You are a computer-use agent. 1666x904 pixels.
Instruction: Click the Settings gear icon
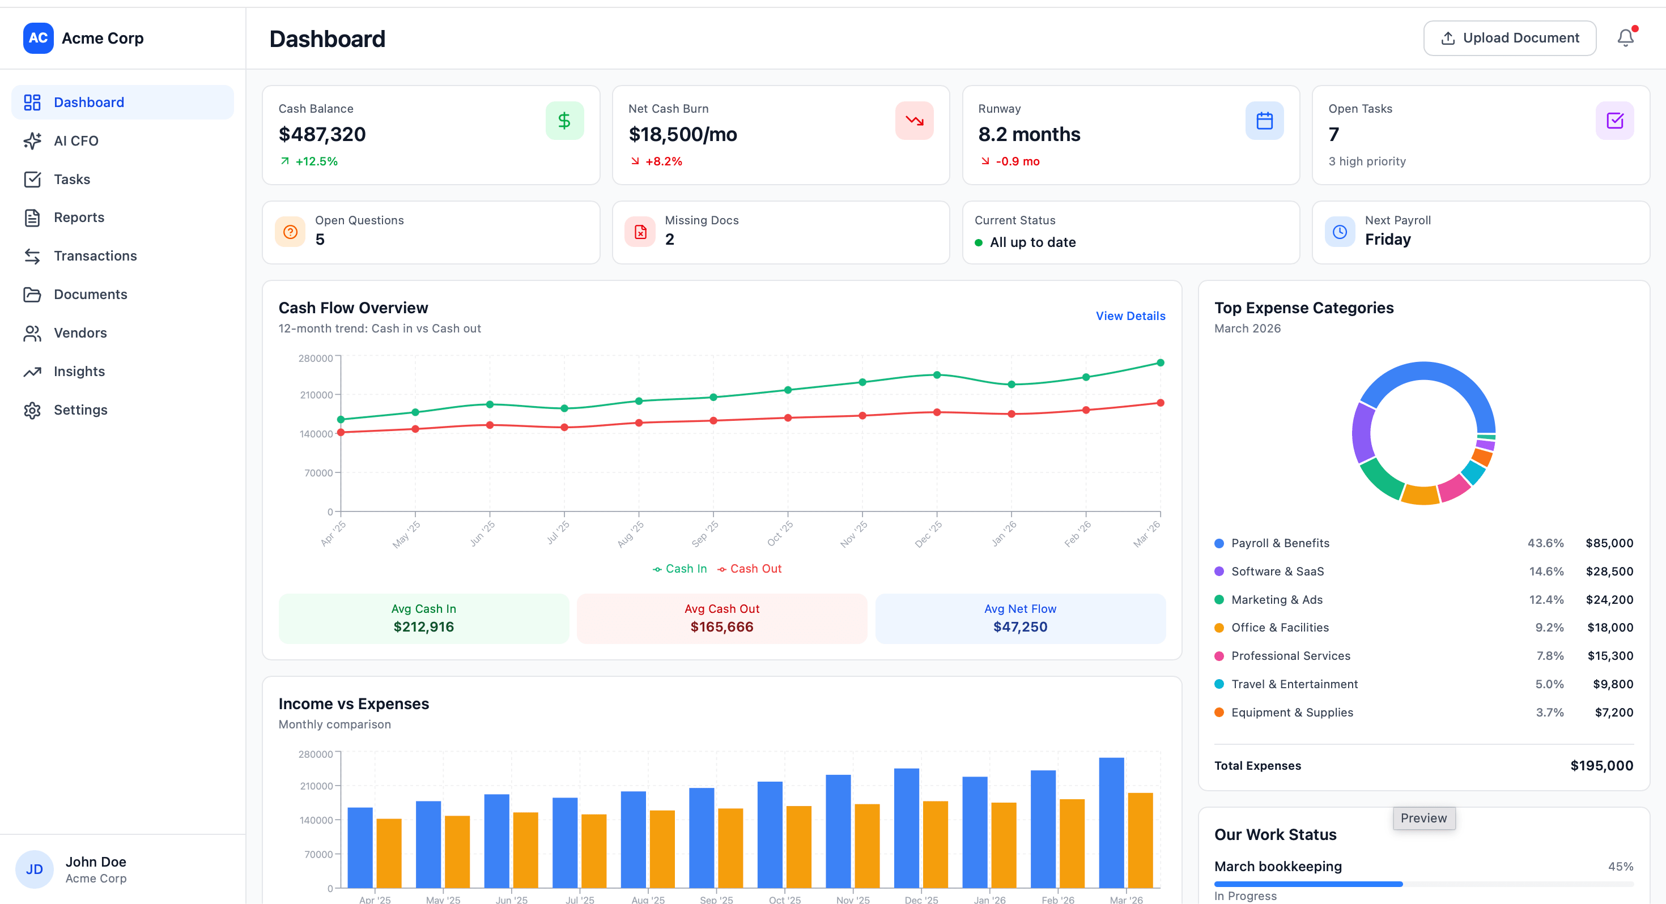[x=32, y=410]
